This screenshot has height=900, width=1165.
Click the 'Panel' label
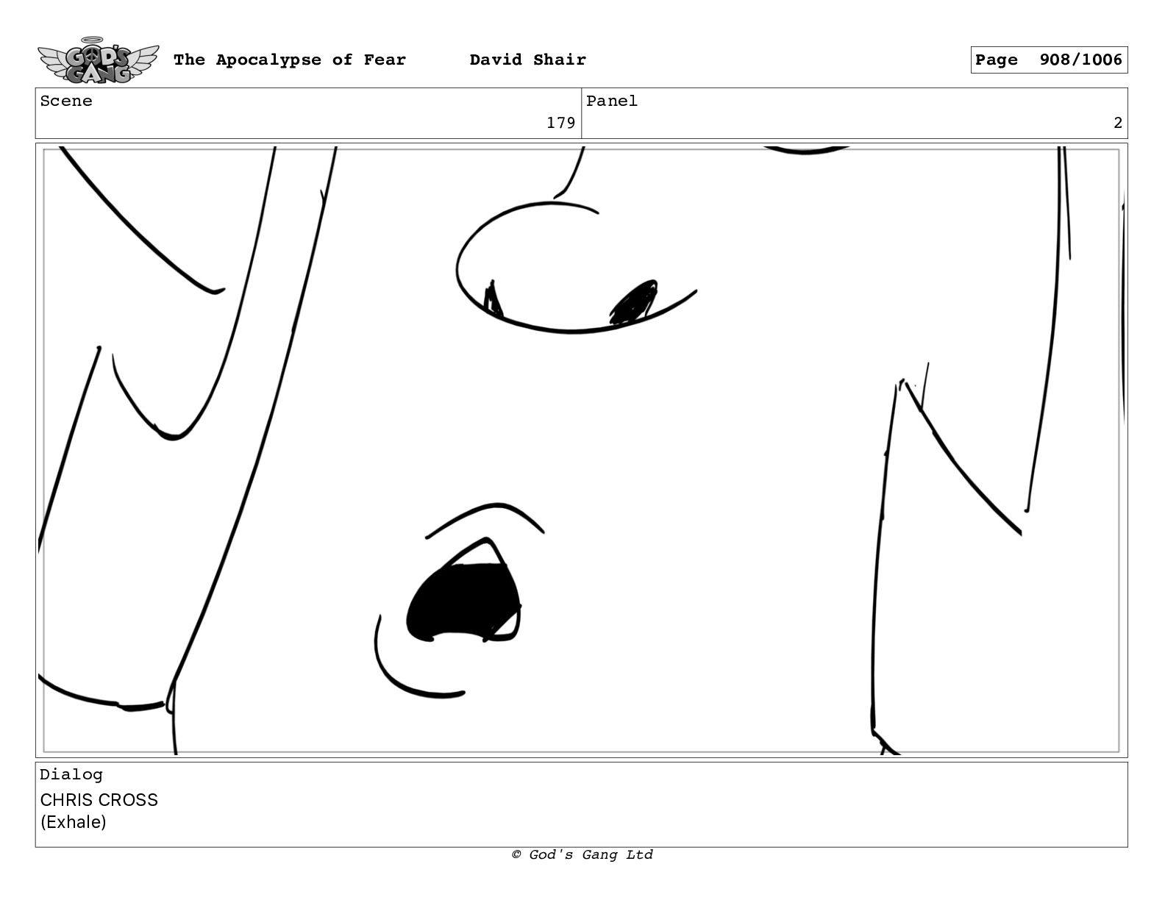612,101
